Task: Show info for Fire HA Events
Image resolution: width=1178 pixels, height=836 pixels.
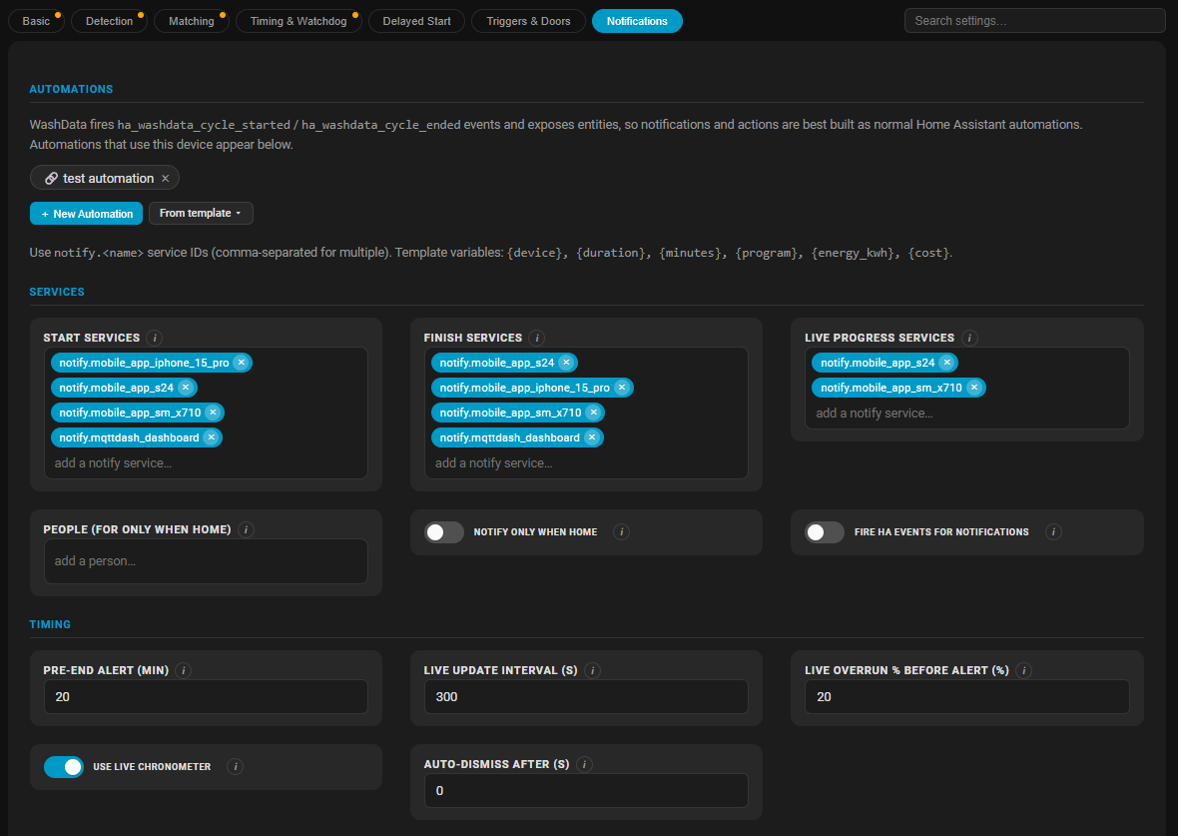Action: (x=1053, y=531)
